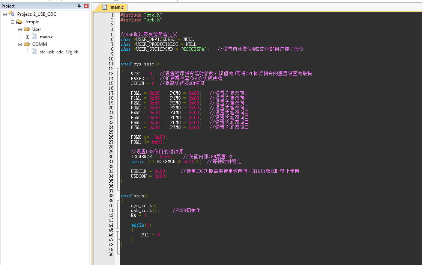The image size is (422, 265).
Task: Click the //USB初始化 comment
Action: click(186, 210)
